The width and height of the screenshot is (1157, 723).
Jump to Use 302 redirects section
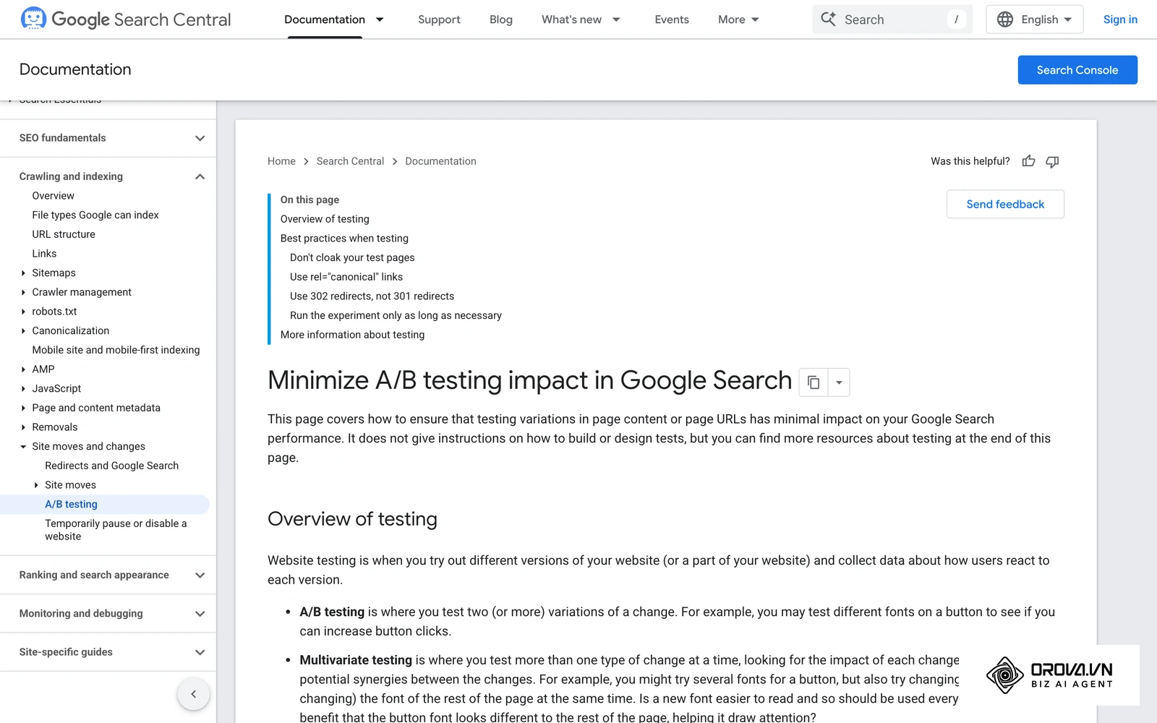pyautogui.click(x=372, y=296)
